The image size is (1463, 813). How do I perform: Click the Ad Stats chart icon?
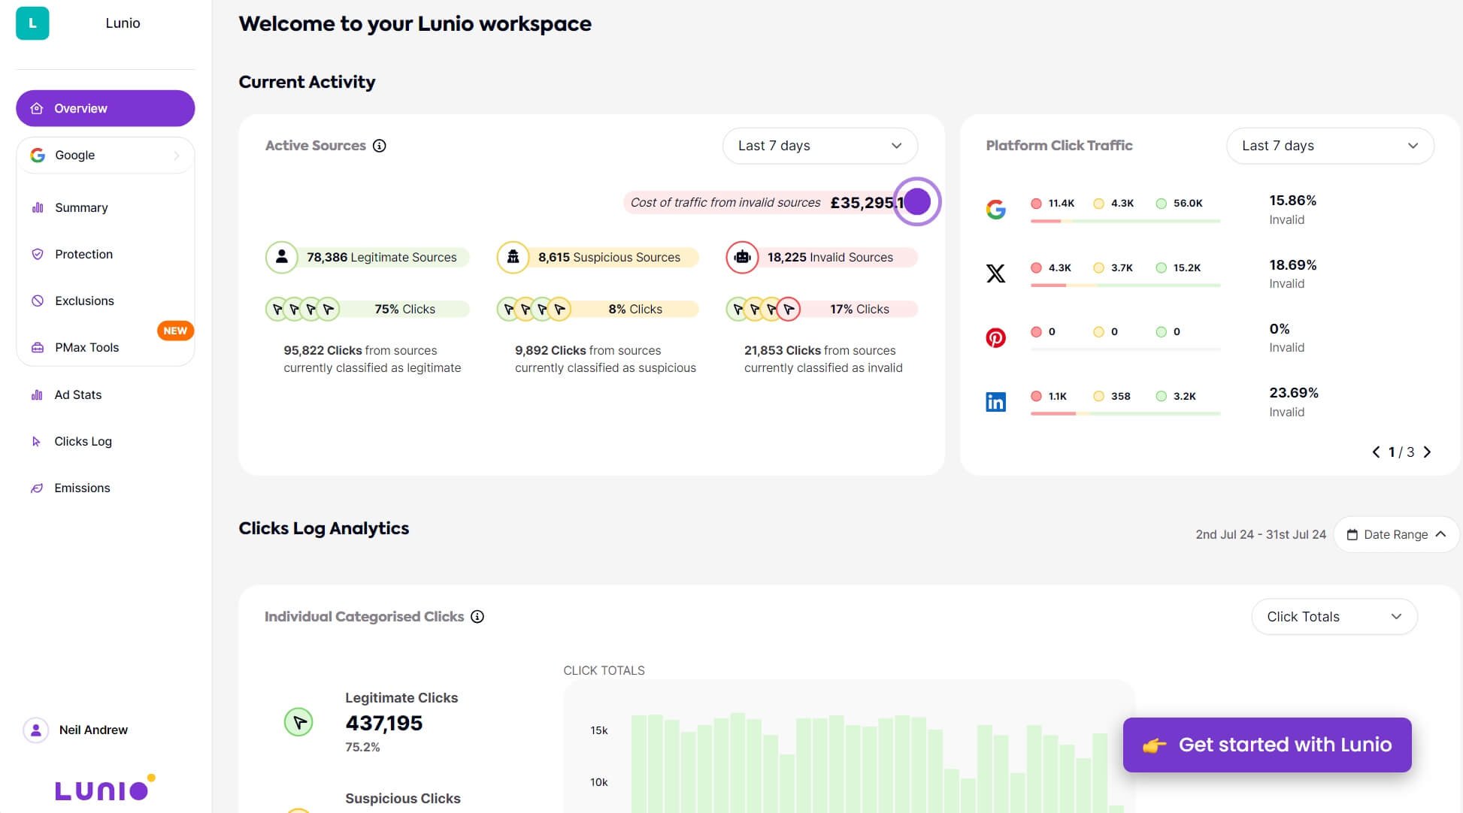click(x=37, y=394)
